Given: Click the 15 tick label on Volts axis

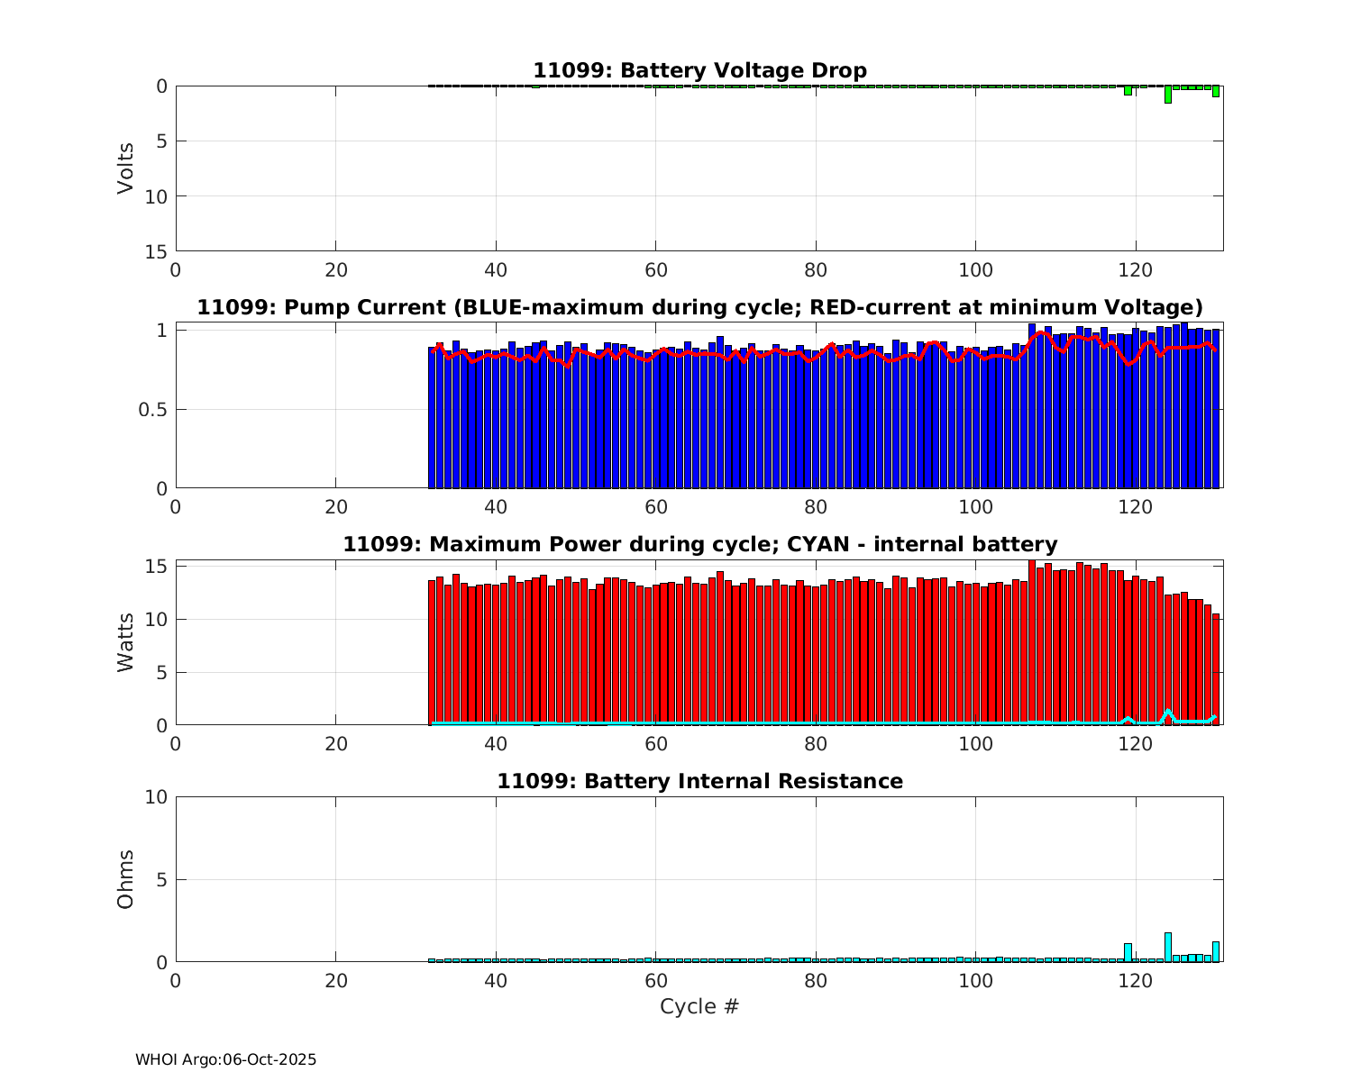Looking at the screenshot, I should coord(157,251).
